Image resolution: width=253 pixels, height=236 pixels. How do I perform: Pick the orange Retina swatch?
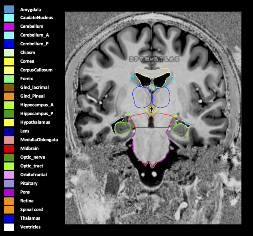point(9,201)
